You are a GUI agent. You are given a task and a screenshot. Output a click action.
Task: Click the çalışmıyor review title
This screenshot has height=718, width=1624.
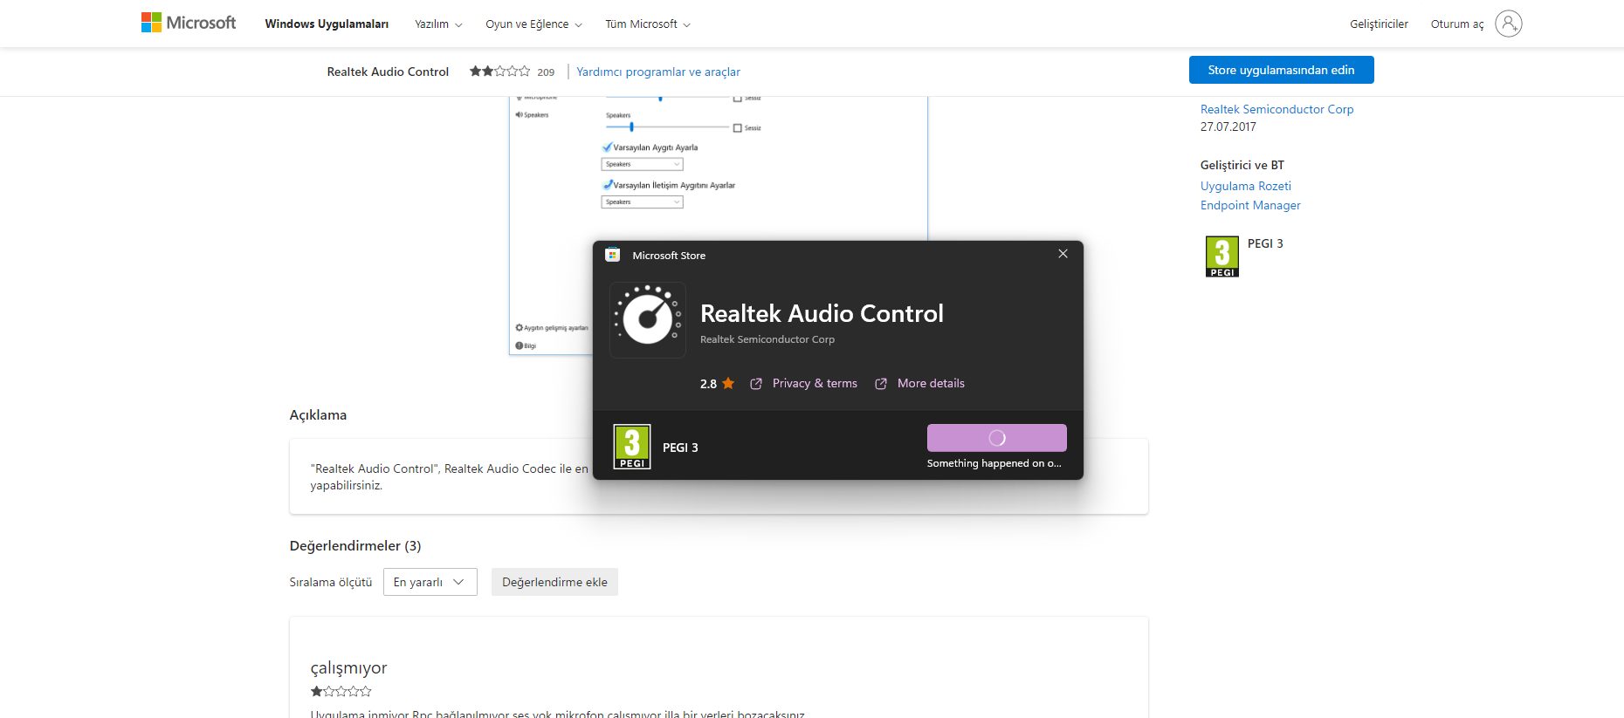[348, 667]
